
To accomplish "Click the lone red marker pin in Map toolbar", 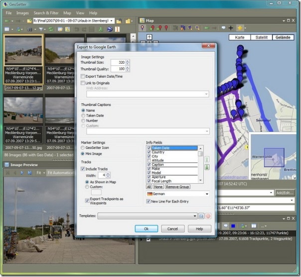I will (x=166, y=28).
